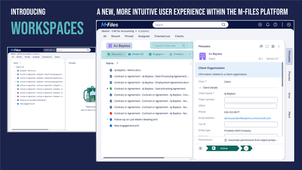Image resolution: width=302 pixels, height=170 pixels.
Task: Open the Engagements tab
Action: tap(157, 54)
